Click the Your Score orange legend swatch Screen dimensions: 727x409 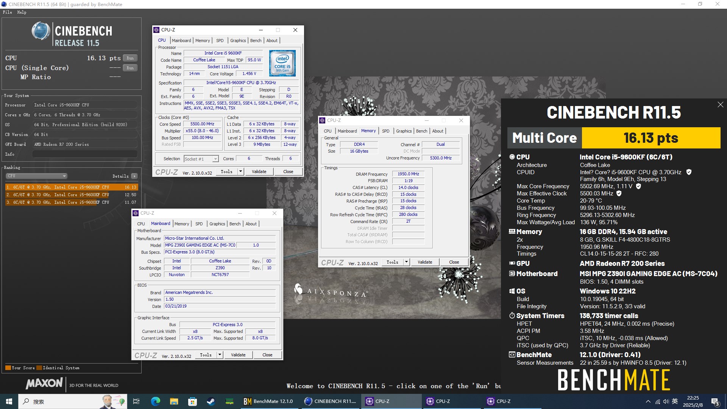pyautogui.click(x=8, y=368)
